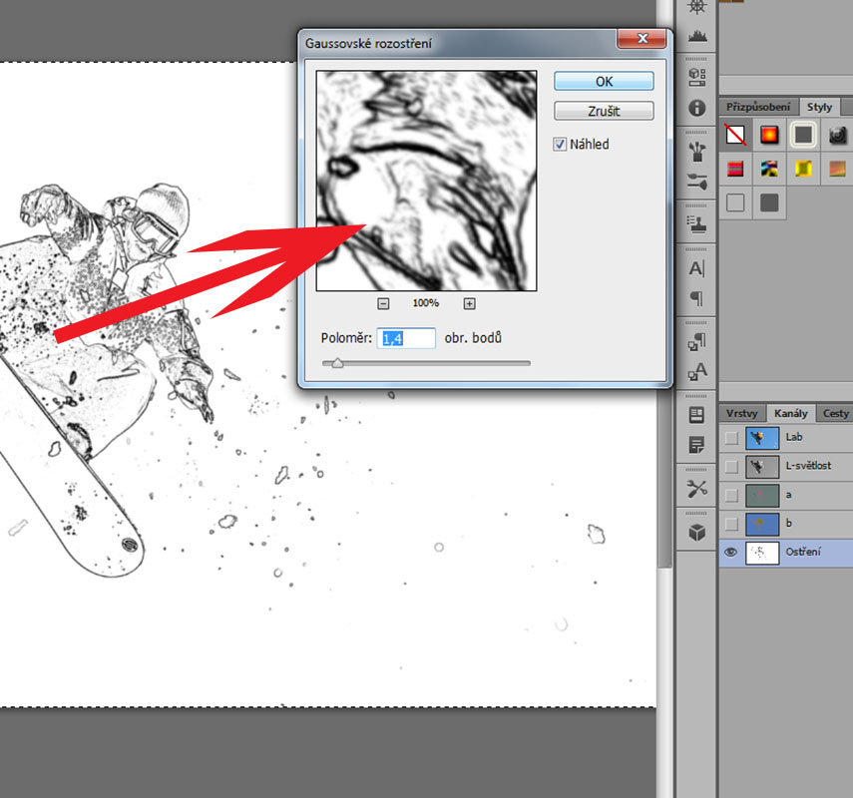Open the Character Styles panel icon

(697, 372)
